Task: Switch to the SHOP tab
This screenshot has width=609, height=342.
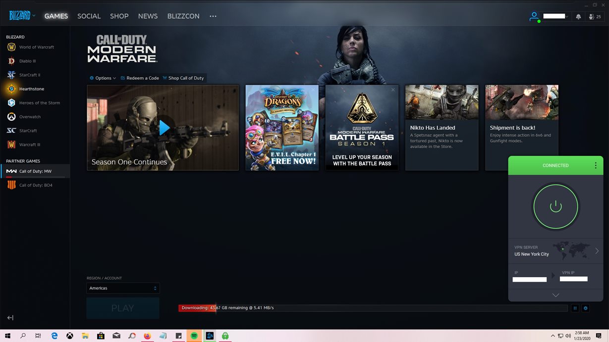Action: pyautogui.click(x=119, y=16)
